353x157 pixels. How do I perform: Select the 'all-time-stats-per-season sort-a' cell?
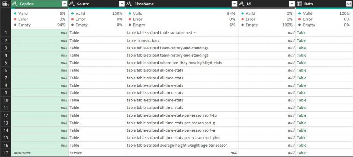click(x=182, y=130)
